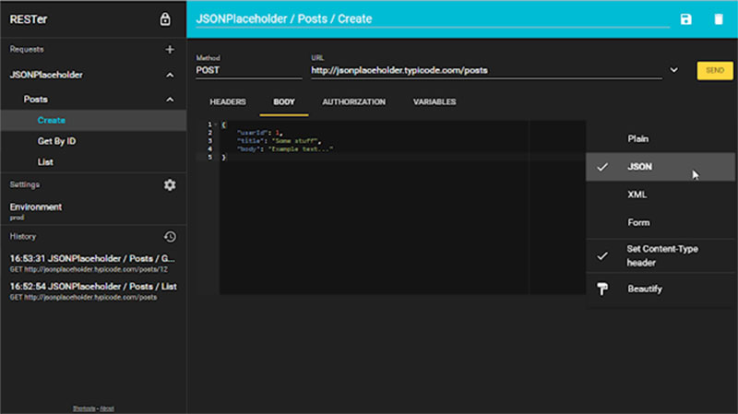Open the Get By ID request
Viewport: 738px width, 414px height.
[93, 141]
